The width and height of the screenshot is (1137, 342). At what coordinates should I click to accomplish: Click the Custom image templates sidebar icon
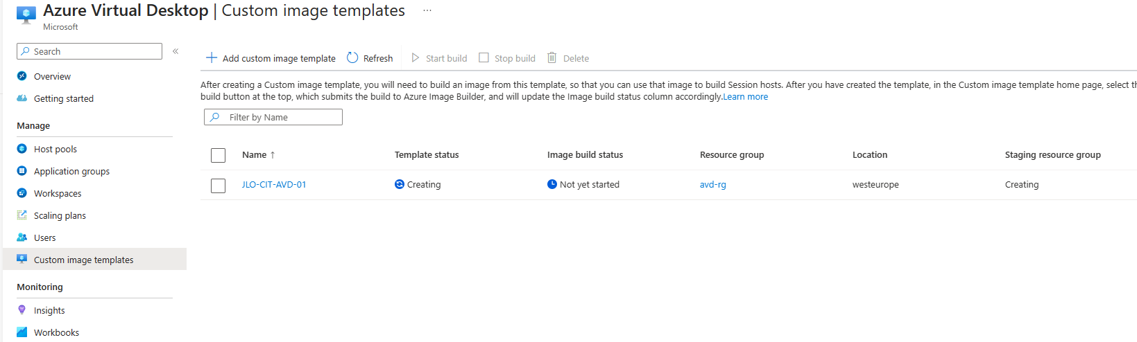[22, 260]
